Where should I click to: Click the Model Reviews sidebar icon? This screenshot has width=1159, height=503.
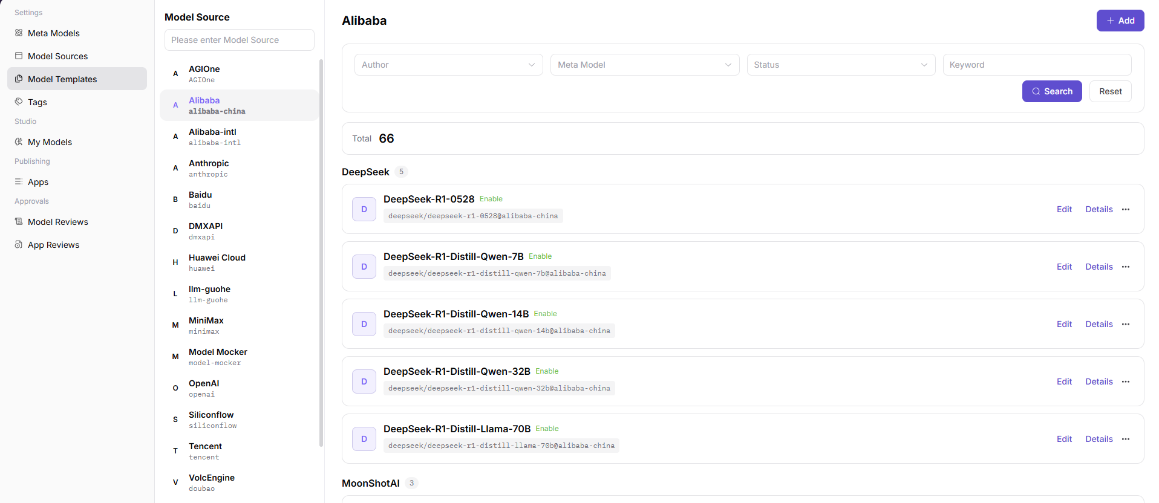pos(19,222)
